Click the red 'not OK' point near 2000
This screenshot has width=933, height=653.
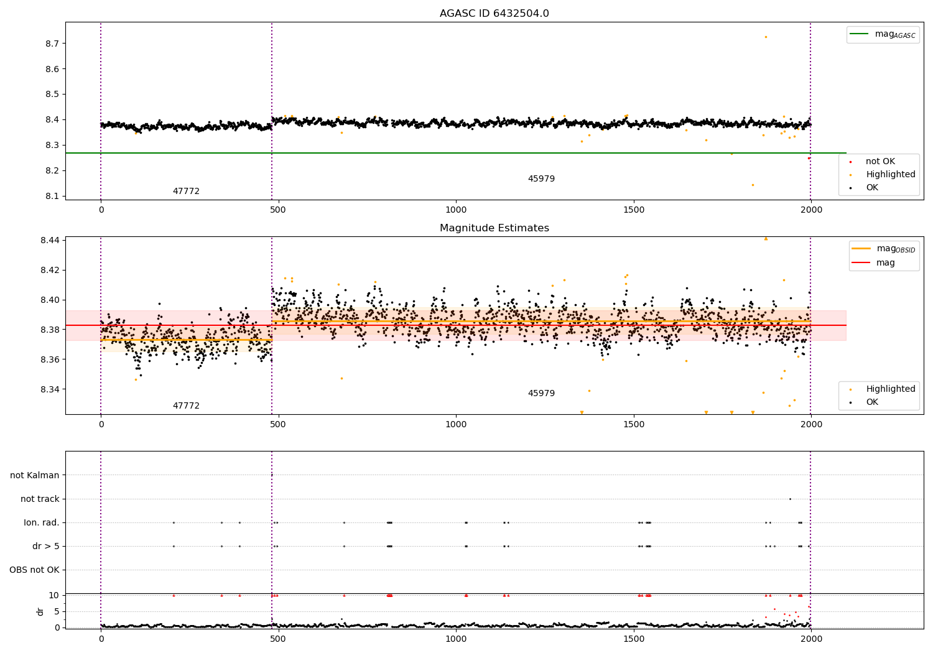[x=809, y=158]
